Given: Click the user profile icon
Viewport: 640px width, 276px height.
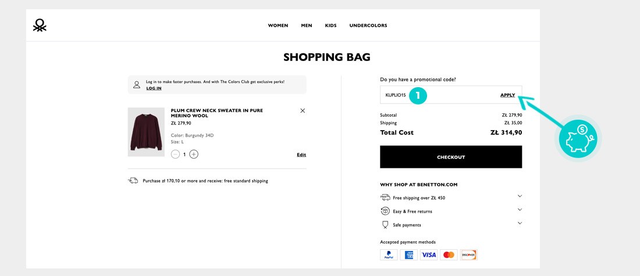Looking at the screenshot, I should pyautogui.click(x=137, y=85).
